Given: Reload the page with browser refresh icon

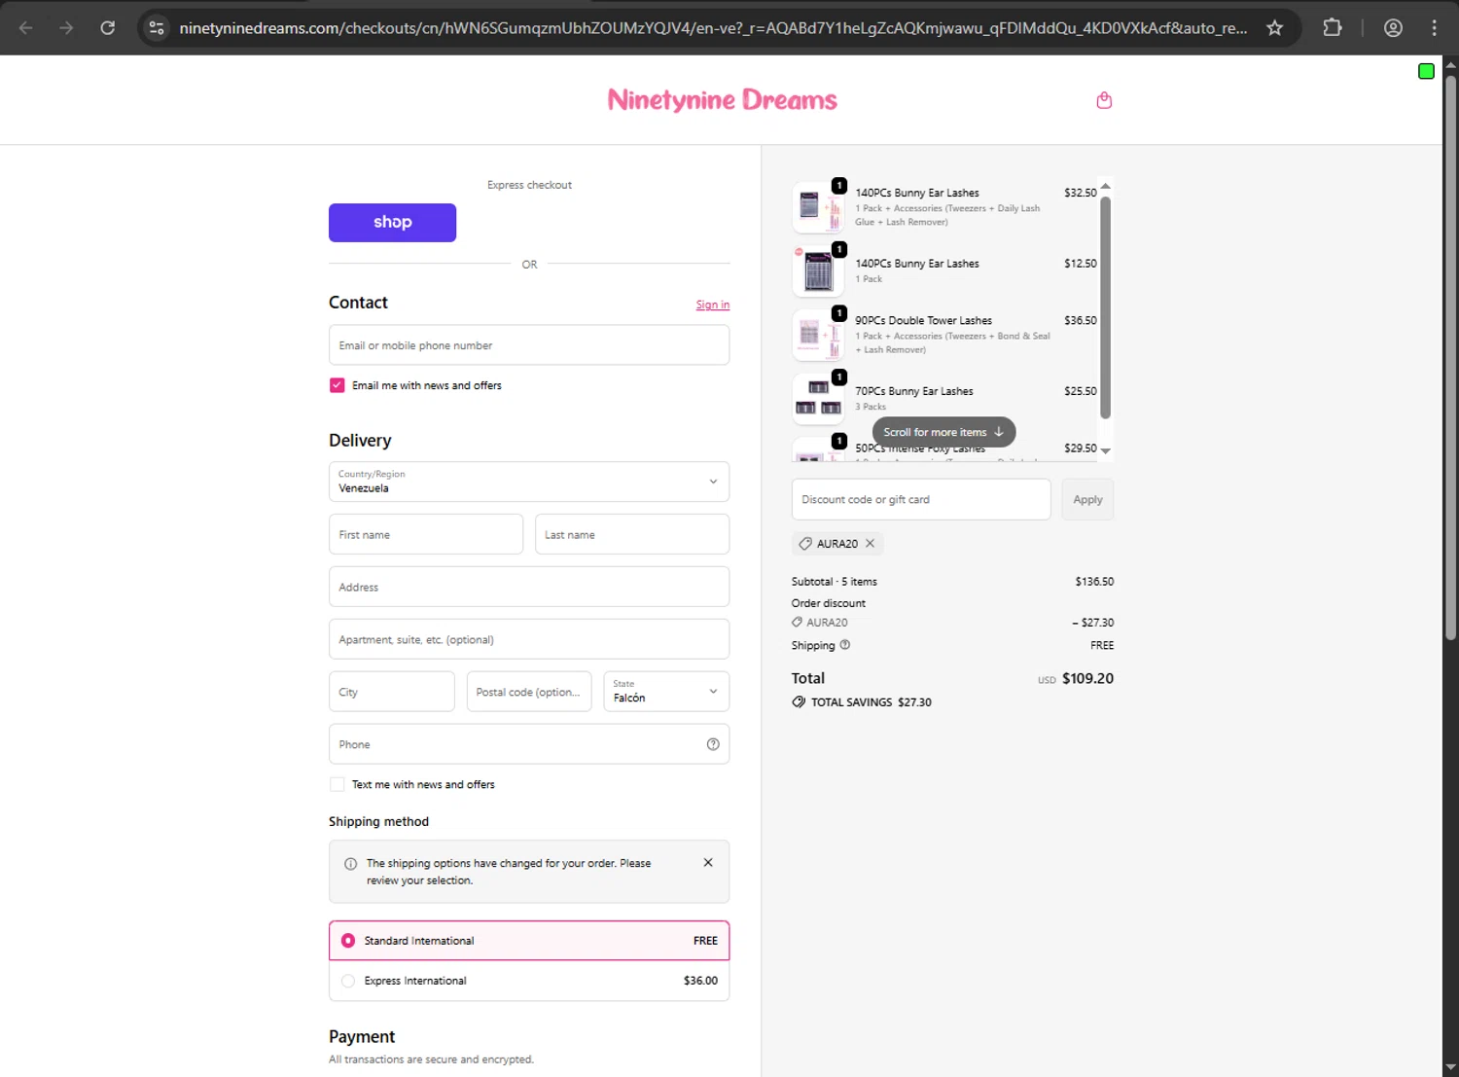Looking at the screenshot, I should click(108, 28).
